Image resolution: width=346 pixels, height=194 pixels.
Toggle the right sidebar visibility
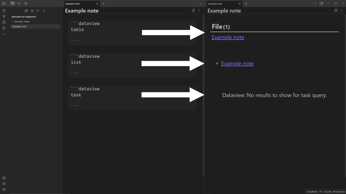coord(321,4)
